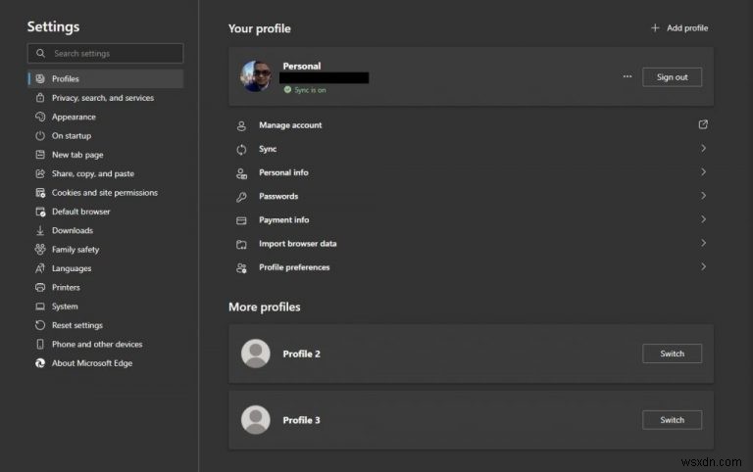Select About Microsoft Edge
Image resolution: width=753 pixels, height=472 pixels.
pos(105,363)
